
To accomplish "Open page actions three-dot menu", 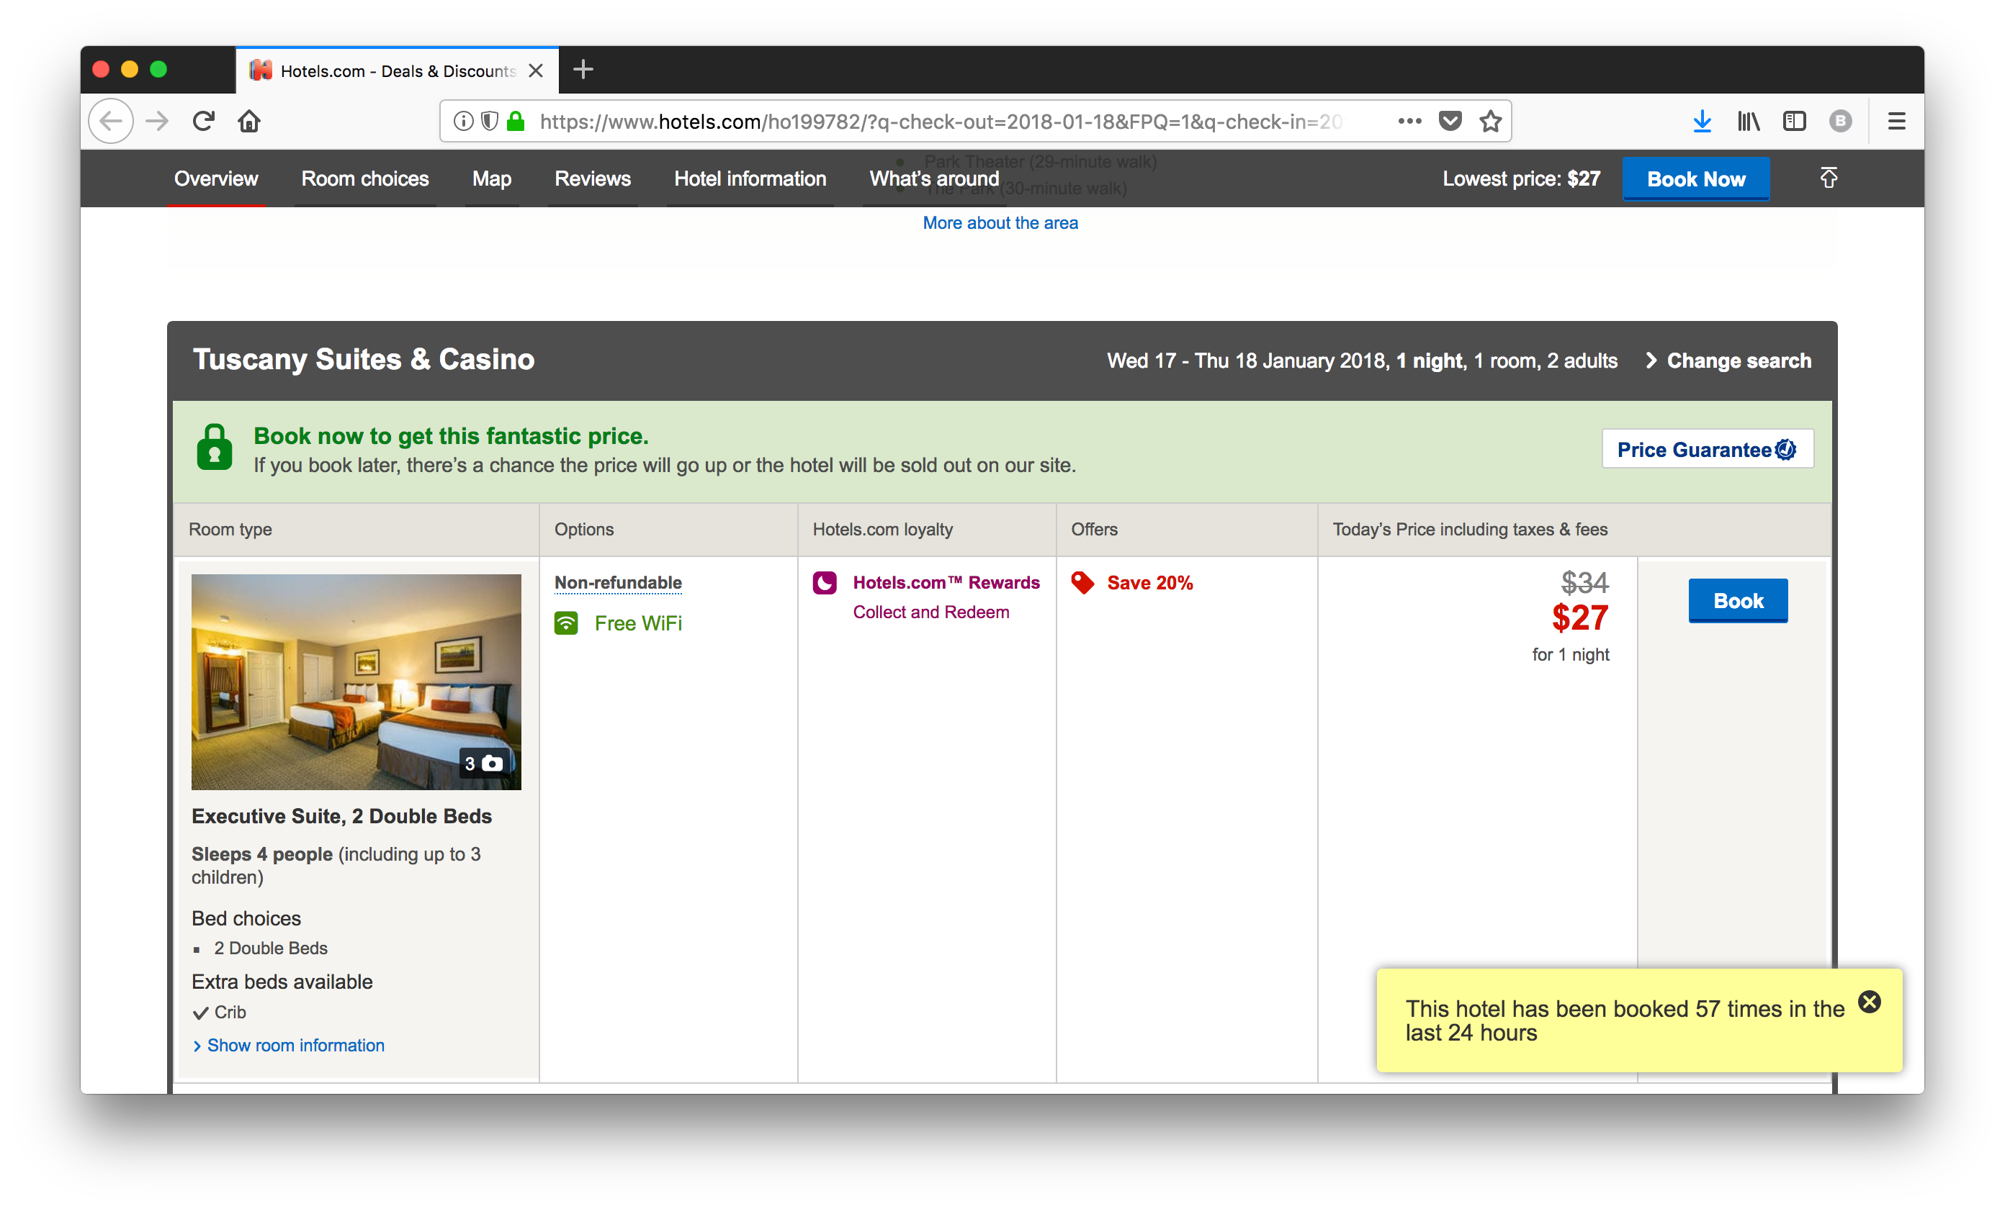I will (1409, 121).
